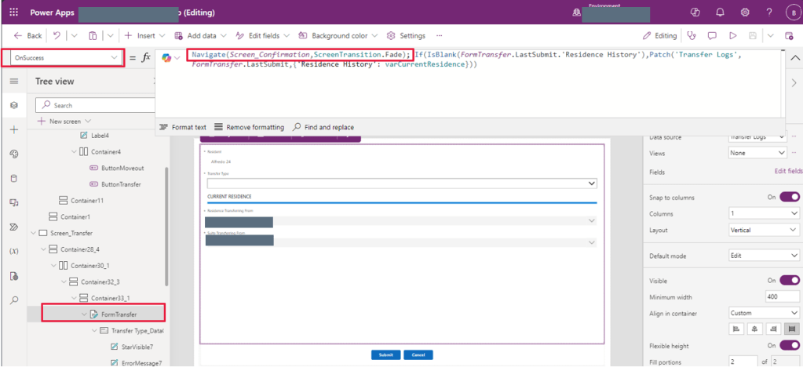Toggle the Snap to columns switch
This screenshot has width=803, height=367.
pyautogui.click(x=790, y=197)
